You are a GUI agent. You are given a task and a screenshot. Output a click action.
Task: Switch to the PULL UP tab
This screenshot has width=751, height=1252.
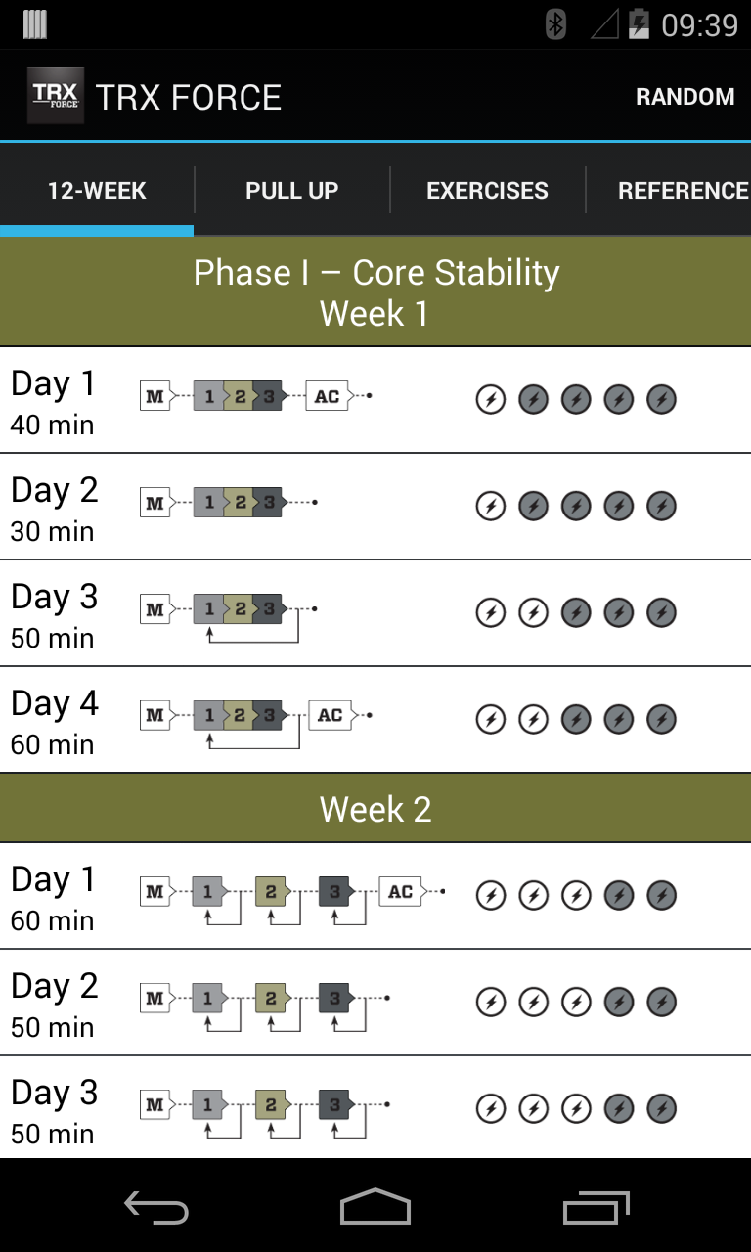(x=291, y=191)
